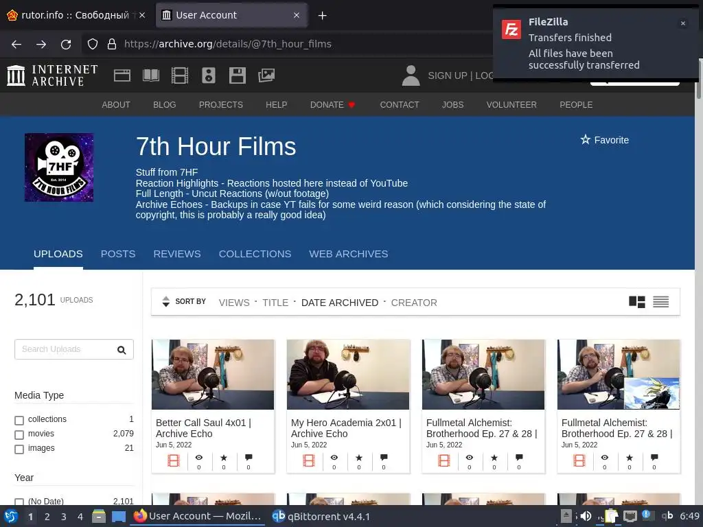Click the shield tracking protection icon
This screenshot has height=527, width=703.
[93, 44]
